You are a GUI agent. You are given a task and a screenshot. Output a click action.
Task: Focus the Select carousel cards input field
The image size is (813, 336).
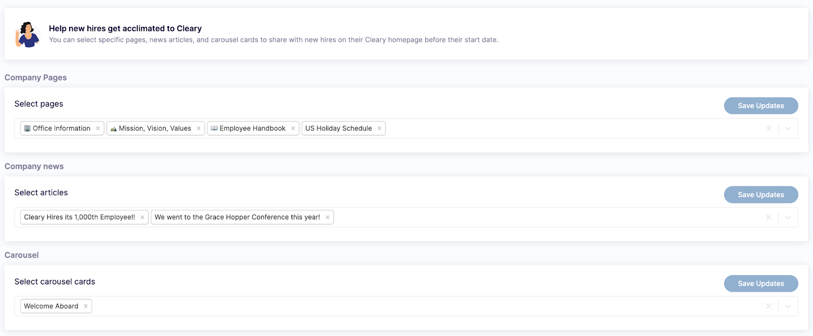[406, 306]
